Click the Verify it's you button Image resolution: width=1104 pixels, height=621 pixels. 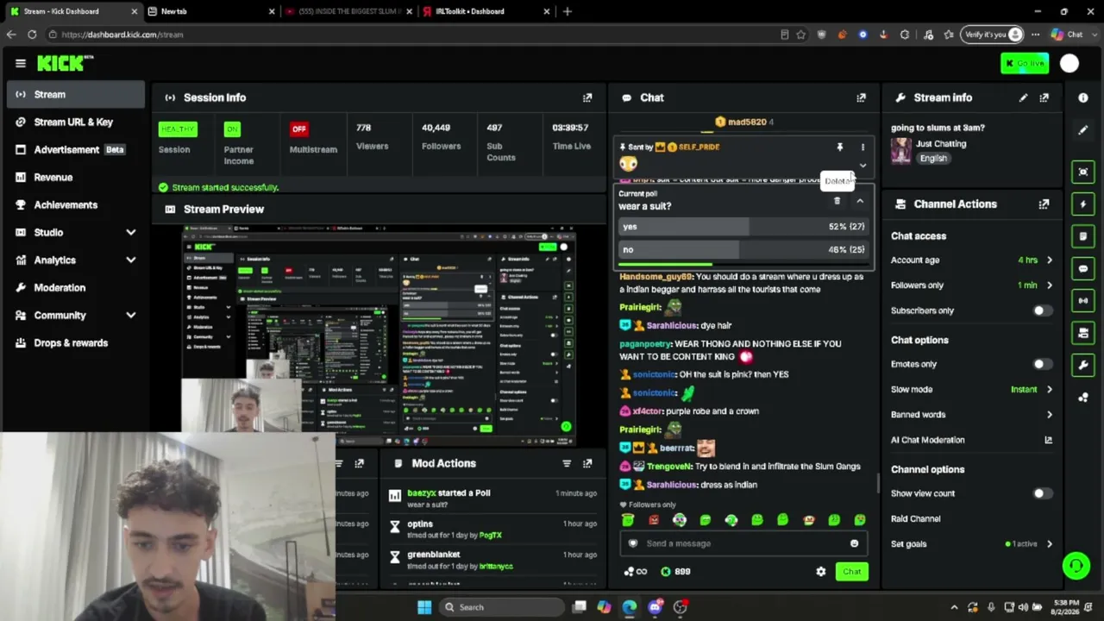pyautogui.click(x=992, y=34)
